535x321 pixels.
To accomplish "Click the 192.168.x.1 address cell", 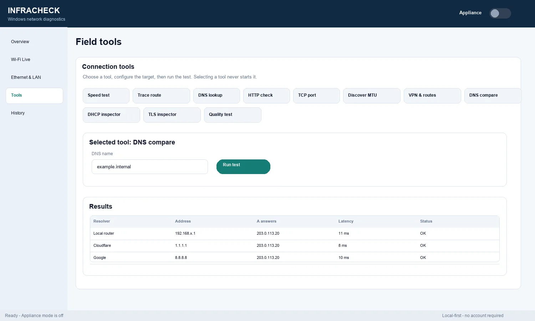I will click(185, 233).
